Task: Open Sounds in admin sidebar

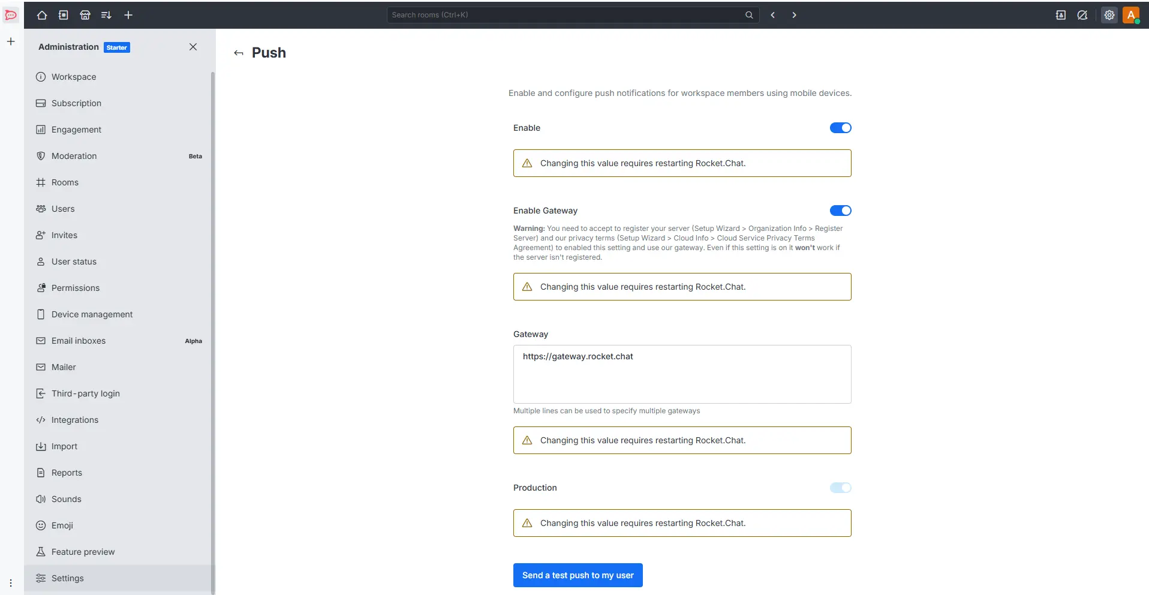Action: click(x=119, y=499)
